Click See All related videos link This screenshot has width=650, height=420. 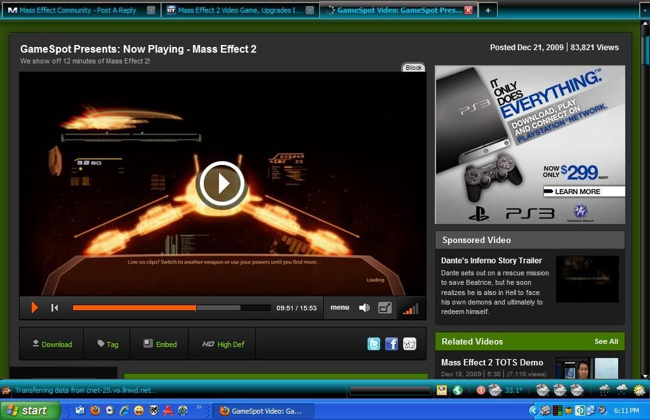pos(606,341)
